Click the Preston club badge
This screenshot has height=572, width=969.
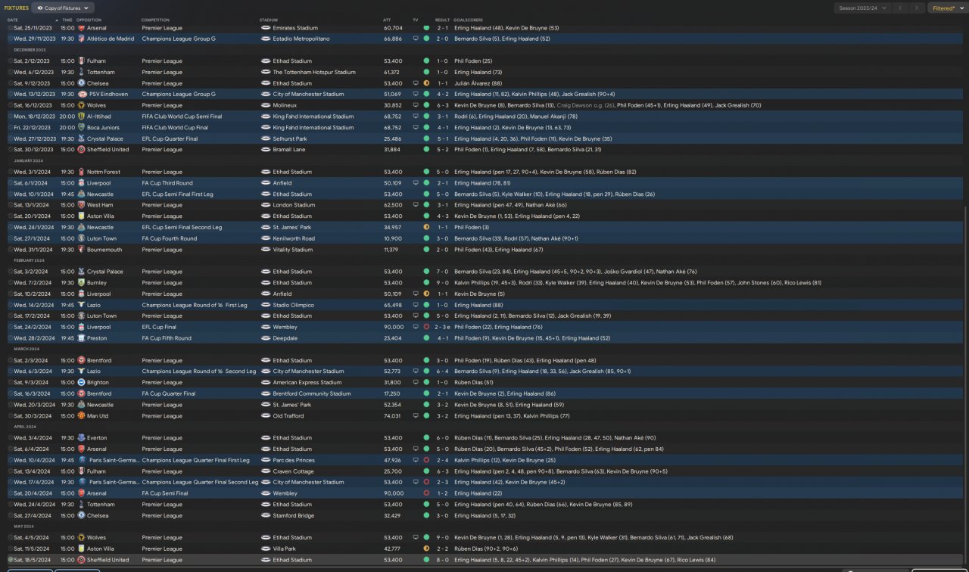(x=81, y=338)
